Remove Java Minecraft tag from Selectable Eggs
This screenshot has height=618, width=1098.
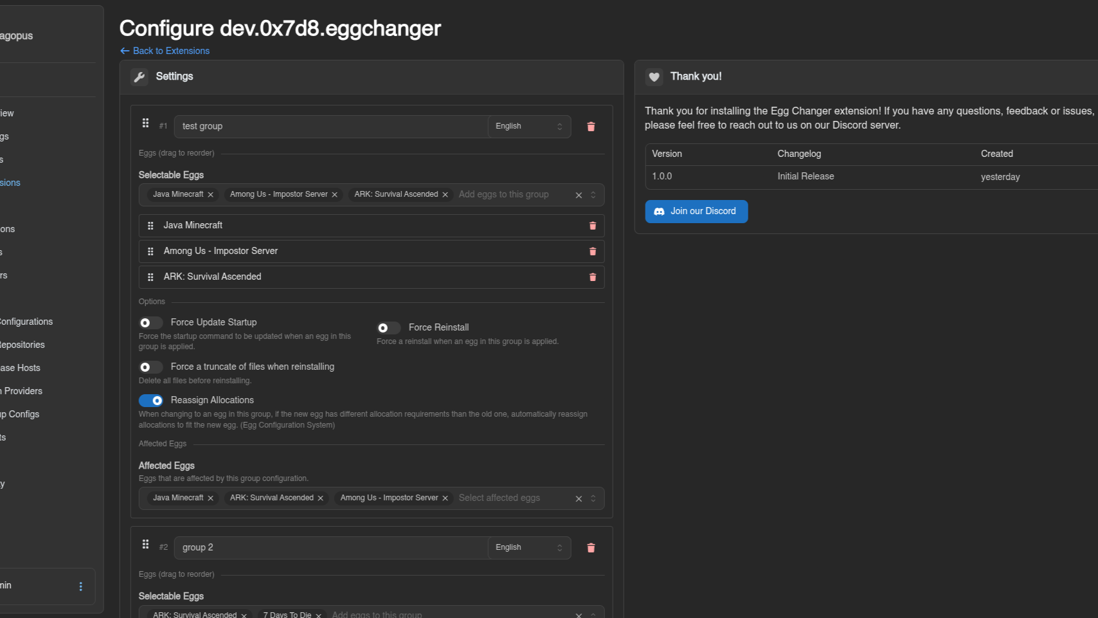[210, 195]
